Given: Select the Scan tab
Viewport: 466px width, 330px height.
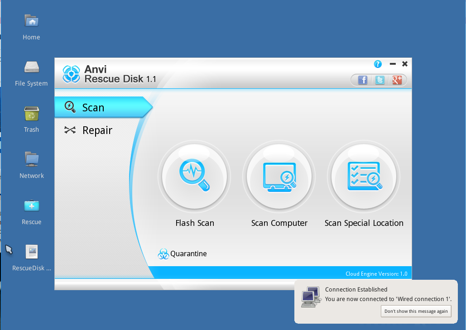Looking at the screenshot, I should (102, 107).
